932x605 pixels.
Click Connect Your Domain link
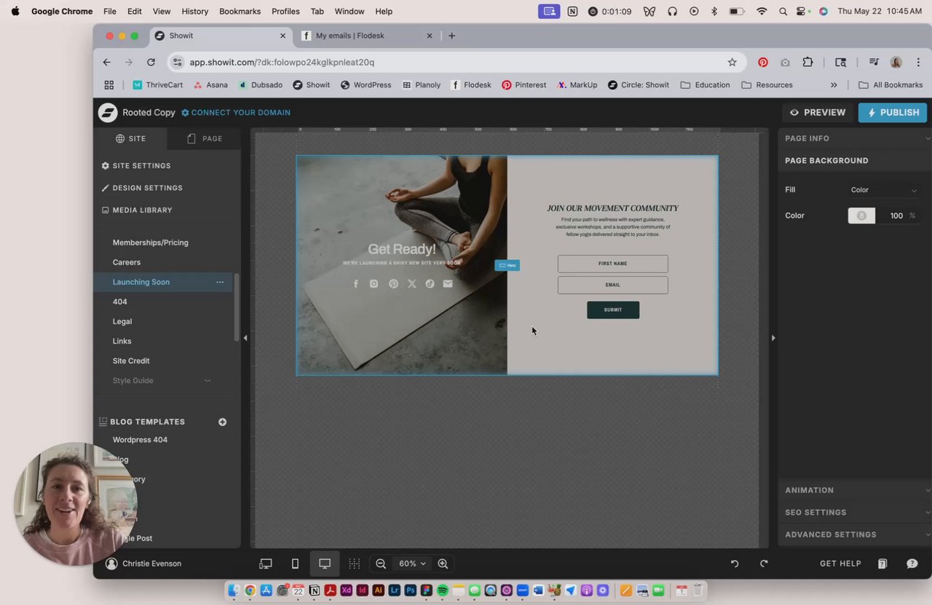[236, 112]
